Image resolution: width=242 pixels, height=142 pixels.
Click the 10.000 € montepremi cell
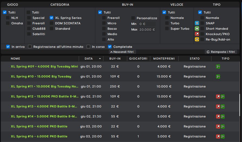pyautogui.click(x=164, y=86)
